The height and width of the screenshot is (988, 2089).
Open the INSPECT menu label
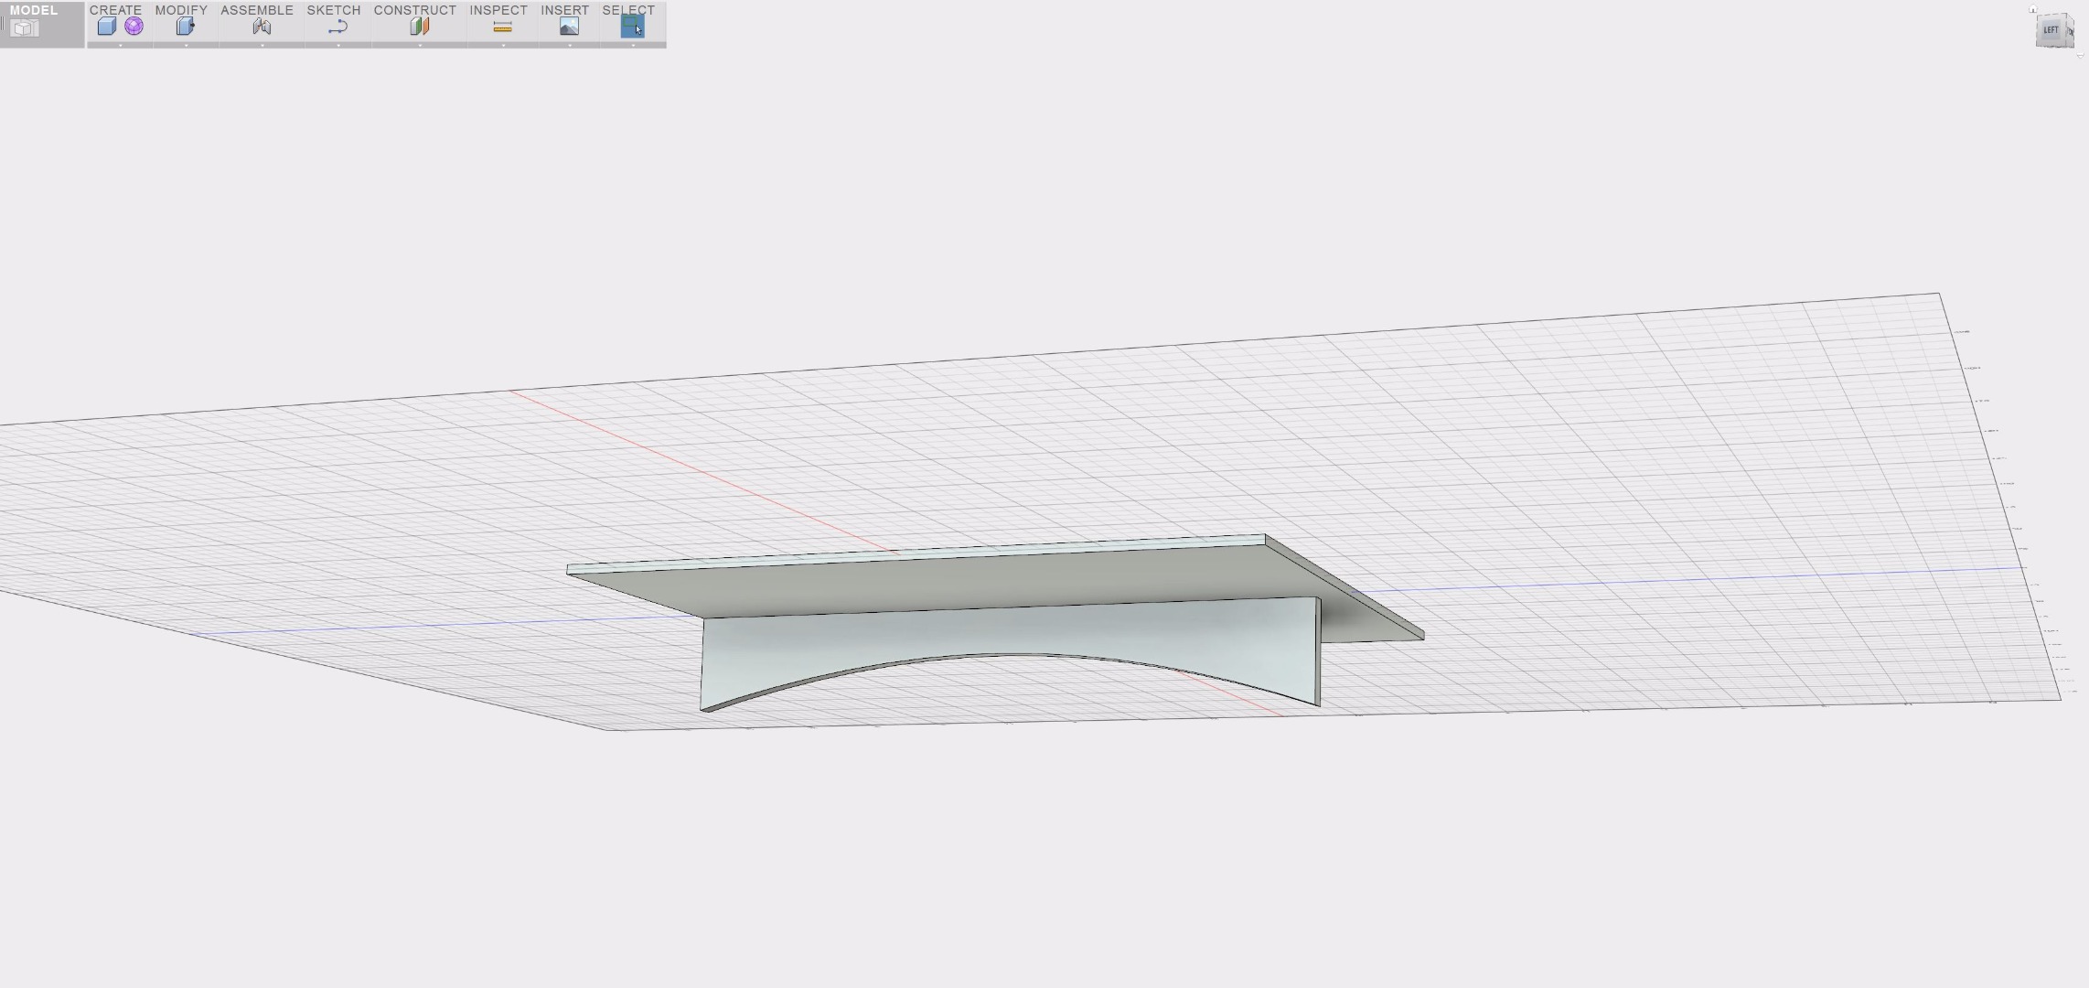[x=498, y=10]
